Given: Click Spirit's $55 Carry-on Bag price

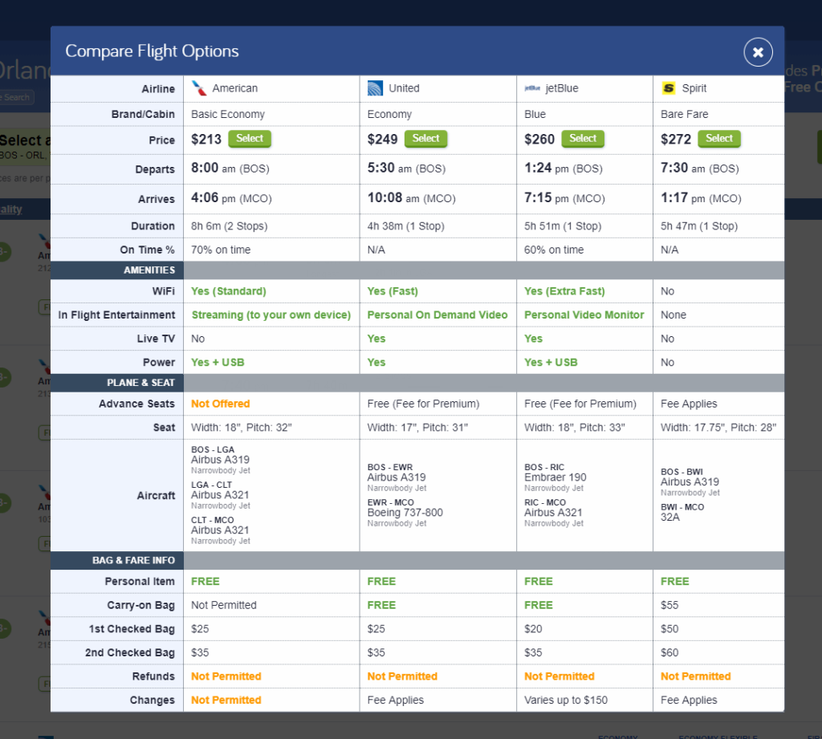Looking at the screenshot, I should (x=671, y=604).
